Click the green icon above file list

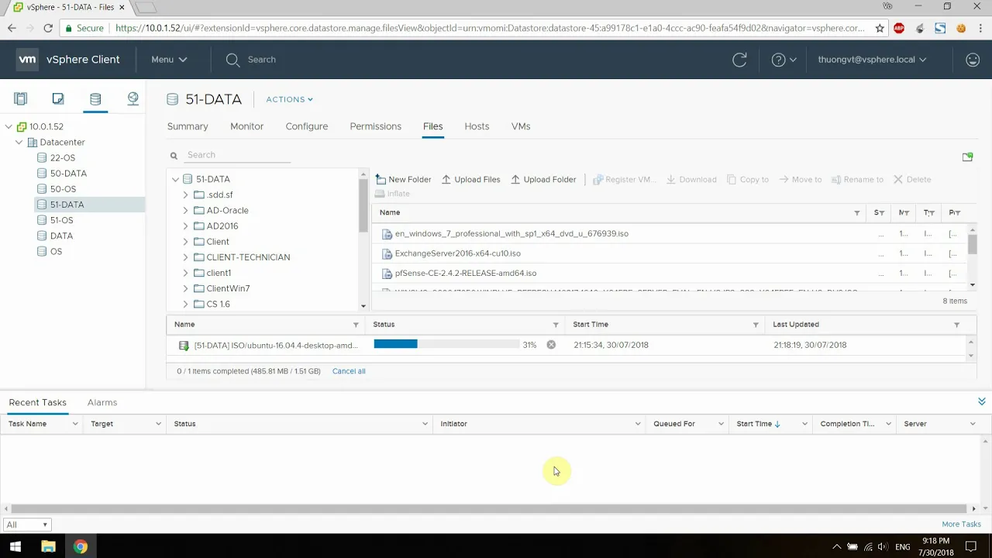[967, 157]
